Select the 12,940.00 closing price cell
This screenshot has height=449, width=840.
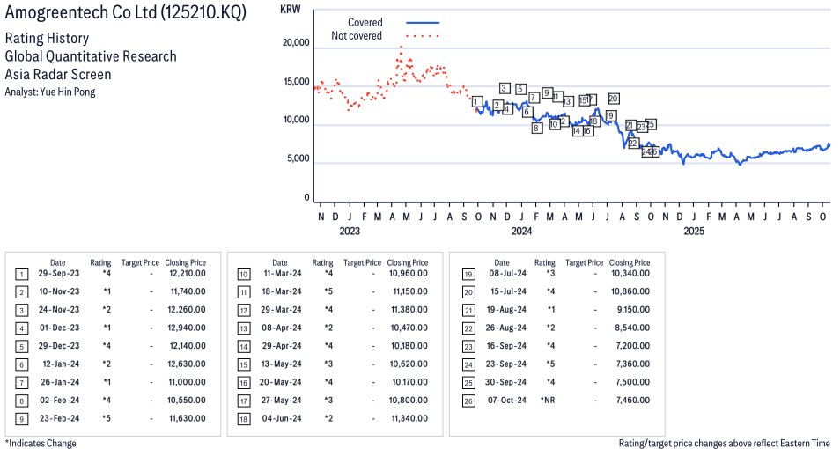(188, 328)
